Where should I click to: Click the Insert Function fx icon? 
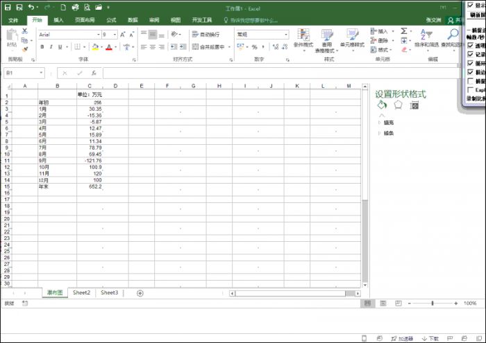[x=94, y=73]
